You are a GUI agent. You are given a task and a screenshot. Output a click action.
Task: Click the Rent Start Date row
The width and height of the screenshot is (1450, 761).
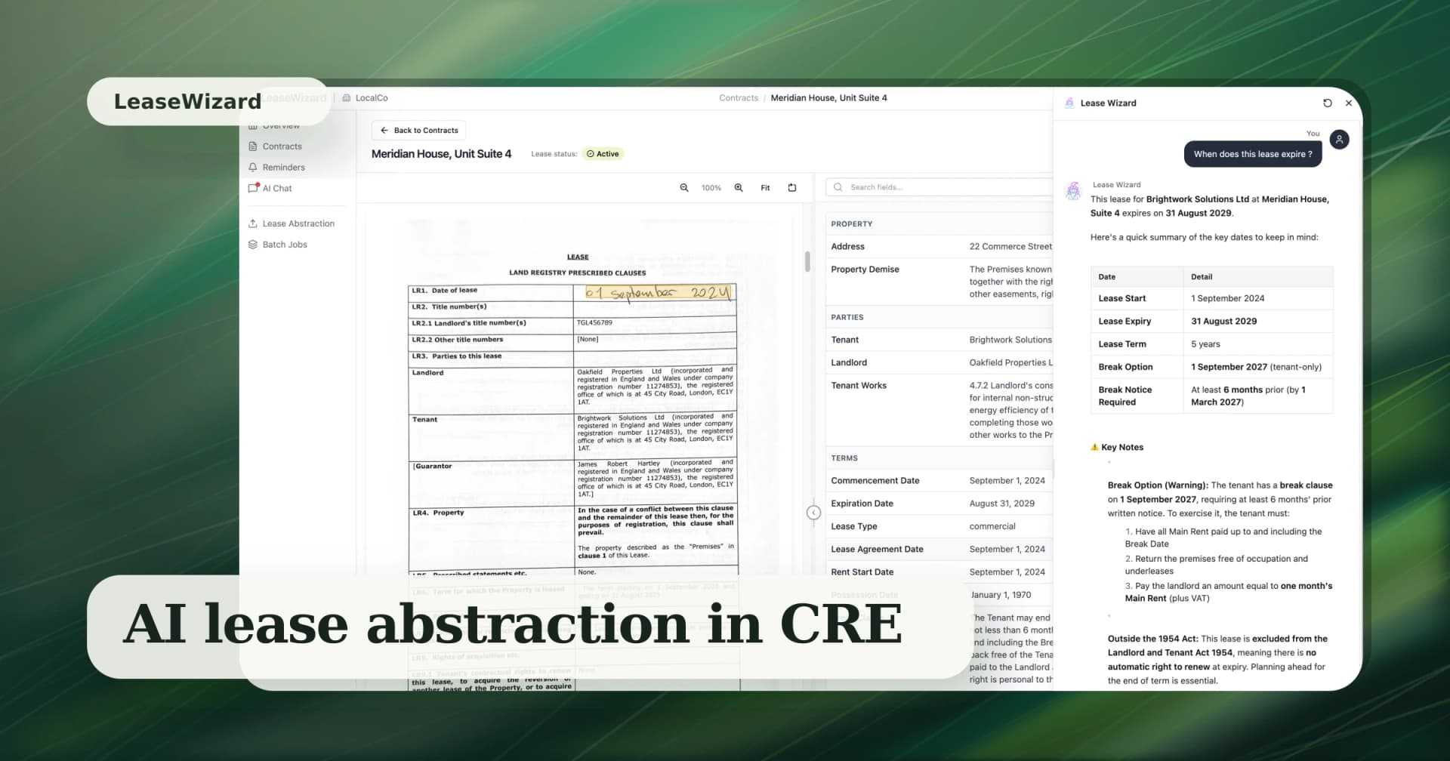pyautogui.click(x=939, y=572)
